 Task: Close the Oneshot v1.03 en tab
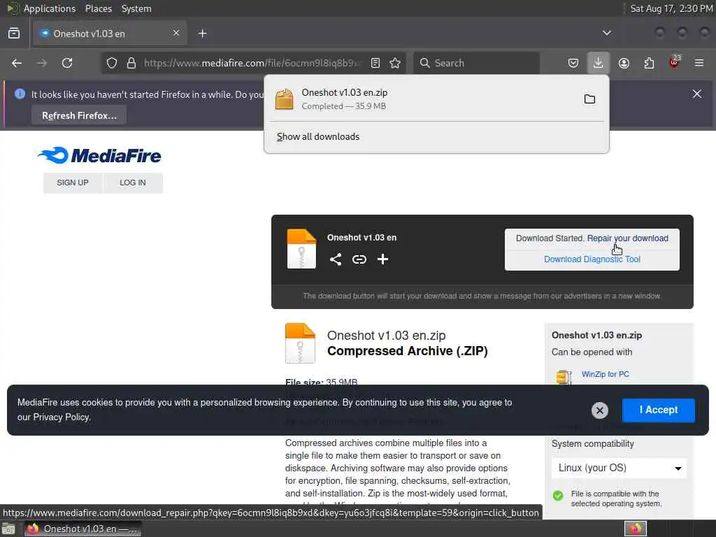[x=176, y=33]
